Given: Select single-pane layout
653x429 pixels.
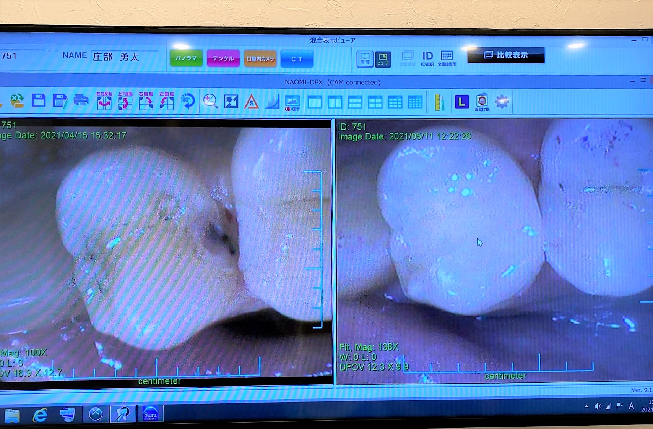Looking at the screenshot, I should coord(315,102).
